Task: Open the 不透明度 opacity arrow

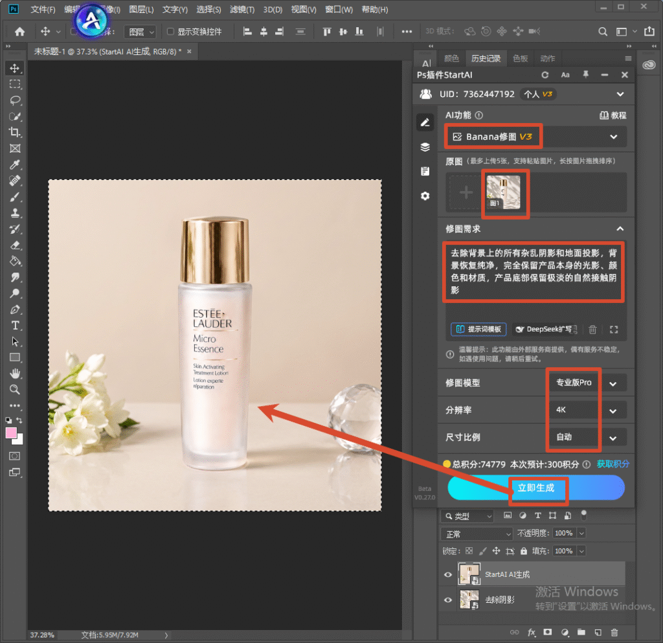Action: (x=582, y=533)
